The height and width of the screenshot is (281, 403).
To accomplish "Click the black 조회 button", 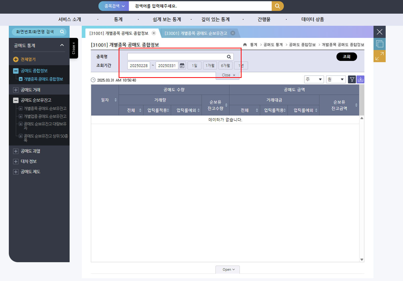I will 347,57.
